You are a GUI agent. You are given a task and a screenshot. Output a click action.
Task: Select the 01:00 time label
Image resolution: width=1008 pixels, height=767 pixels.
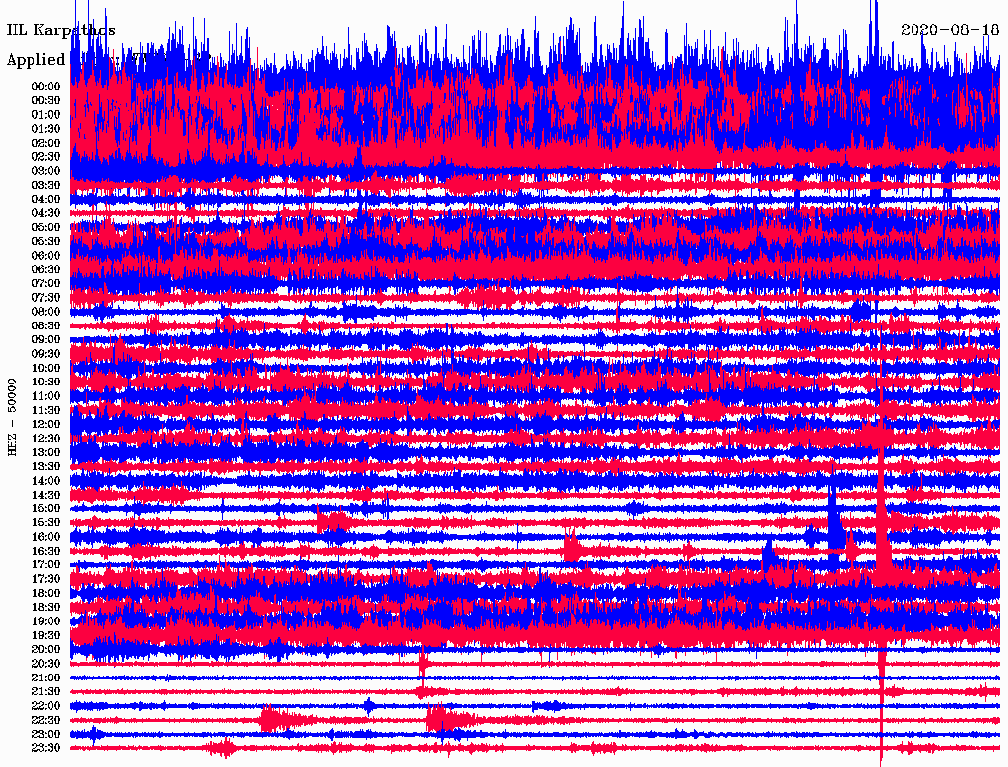46,114
